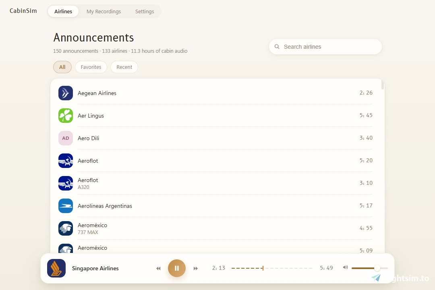
Task: Click the search magnifier icon
Action: point(277,47)
